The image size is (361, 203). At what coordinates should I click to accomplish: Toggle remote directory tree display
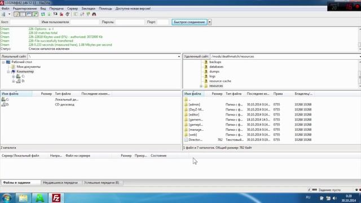(29, 14)
